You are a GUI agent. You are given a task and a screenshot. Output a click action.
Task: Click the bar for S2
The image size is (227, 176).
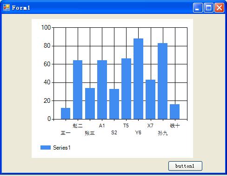coord(114,104)
